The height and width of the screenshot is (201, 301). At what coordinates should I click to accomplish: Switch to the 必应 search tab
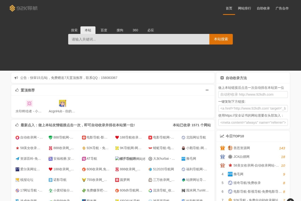click(150, 30)
